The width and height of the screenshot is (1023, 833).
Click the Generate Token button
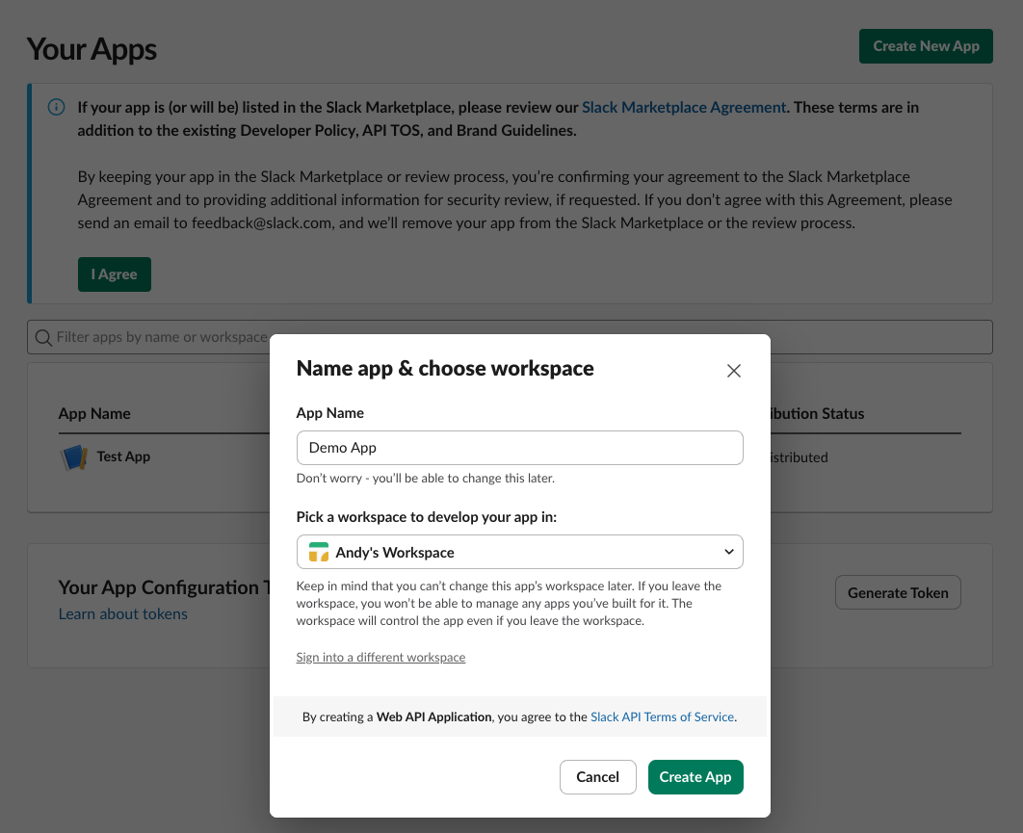[897, 593]
